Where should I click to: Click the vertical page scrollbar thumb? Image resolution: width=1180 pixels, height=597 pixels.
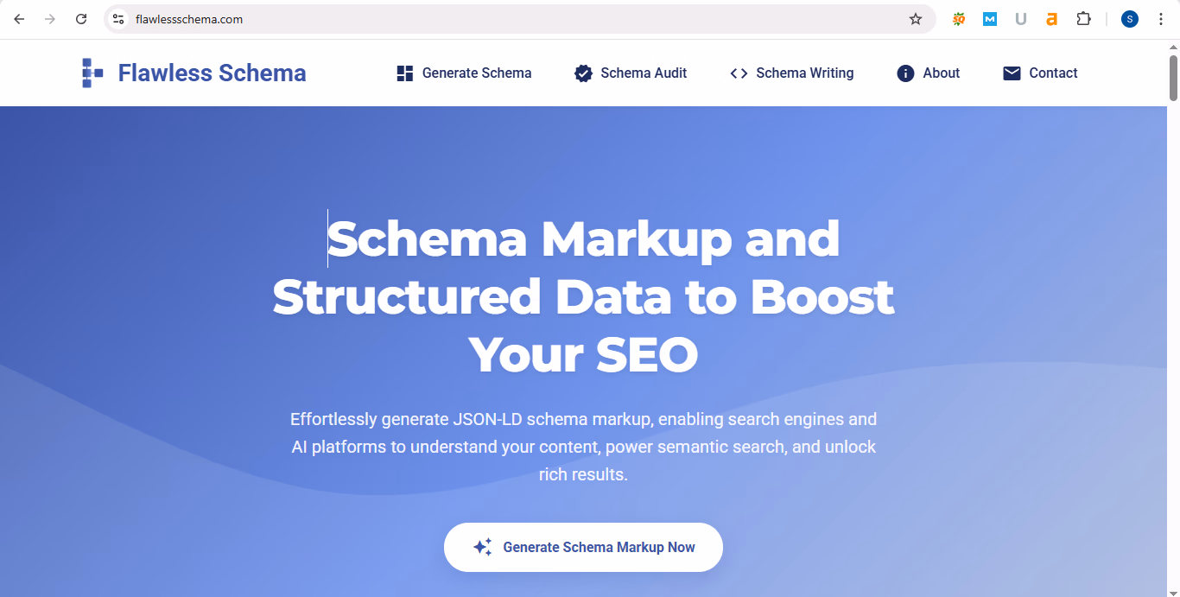1173,78
